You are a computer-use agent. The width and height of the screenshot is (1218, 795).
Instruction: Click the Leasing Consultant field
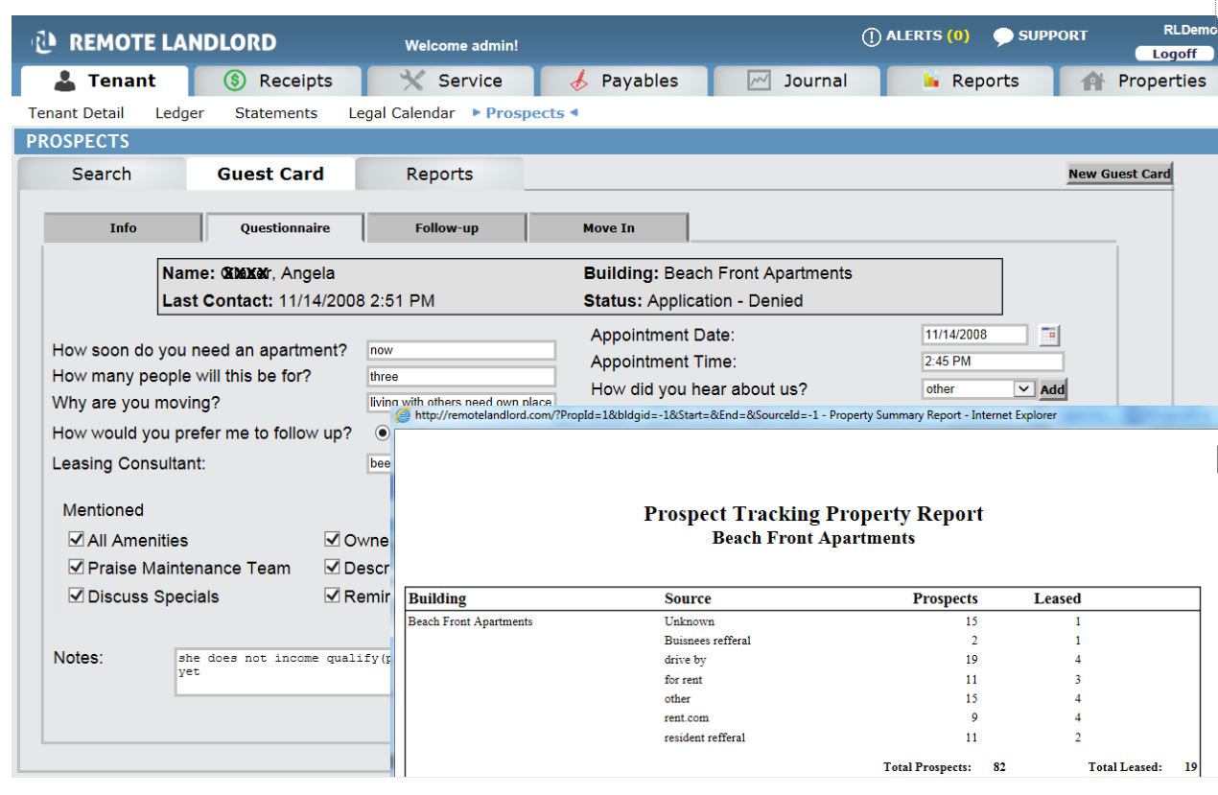(380, 464)
